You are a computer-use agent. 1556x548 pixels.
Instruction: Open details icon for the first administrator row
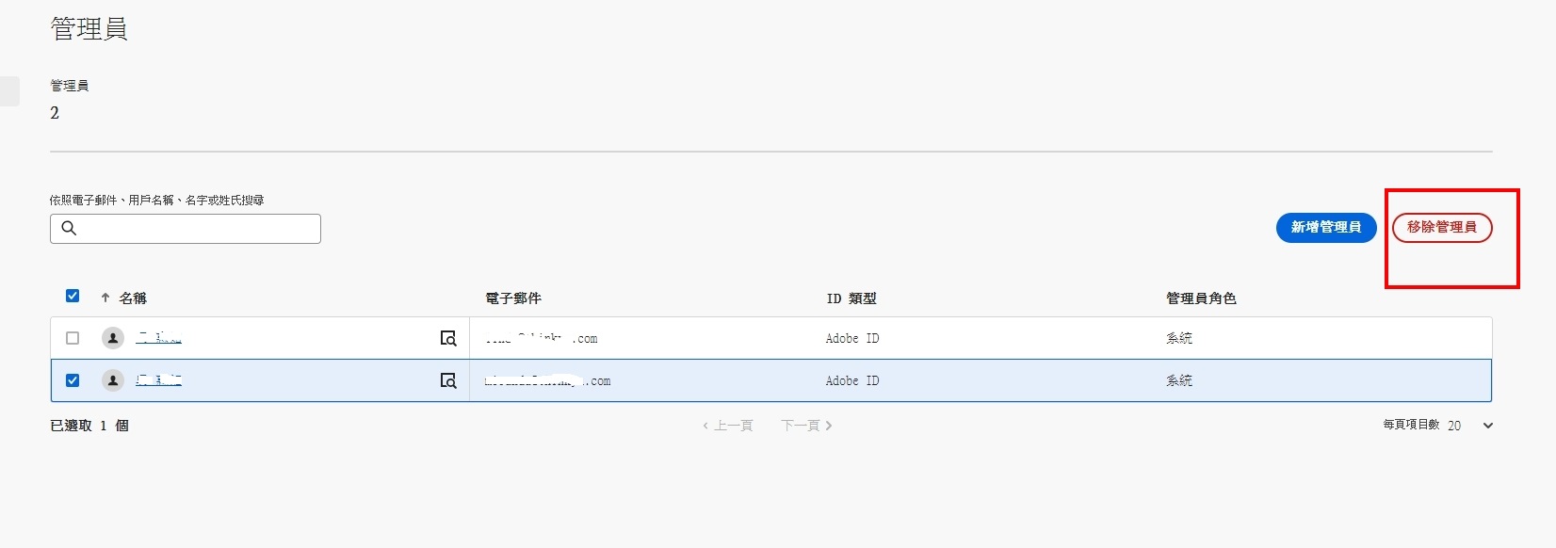tap(448, 338)
